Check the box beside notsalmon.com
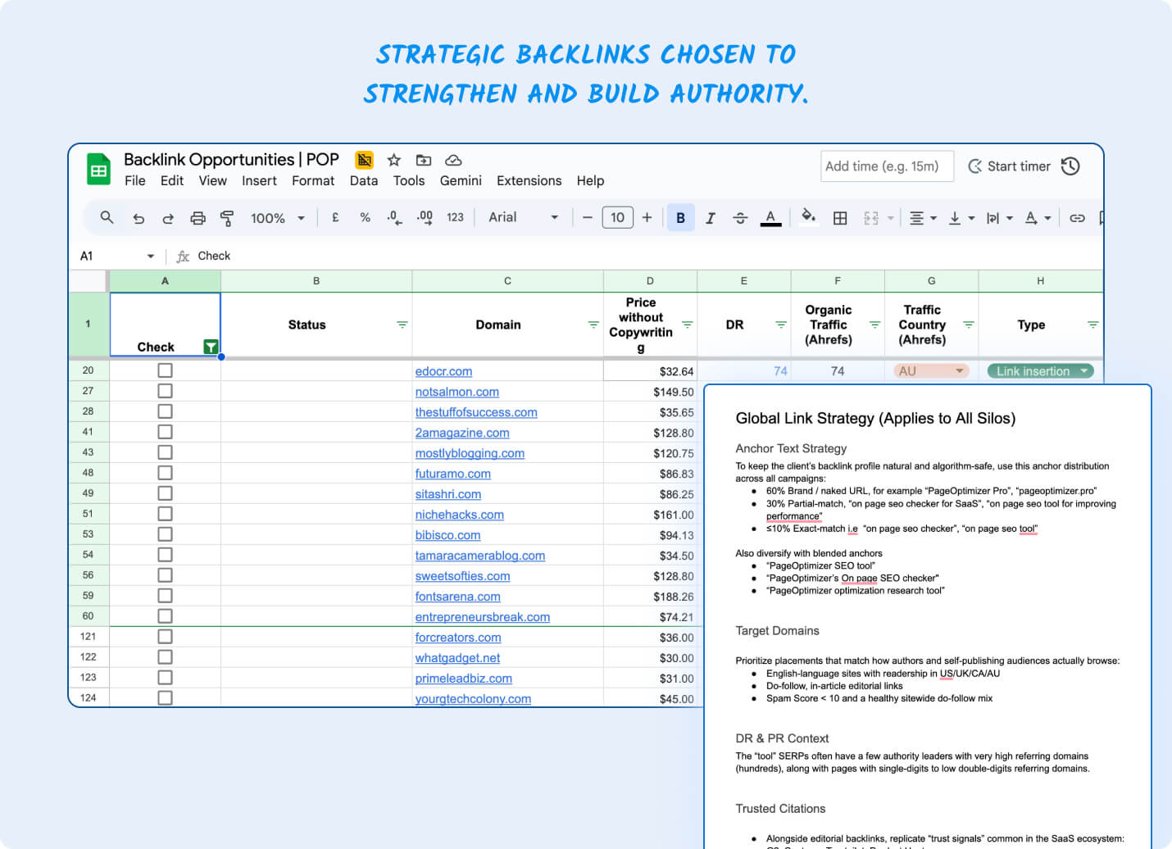 (x=165, y=391)
